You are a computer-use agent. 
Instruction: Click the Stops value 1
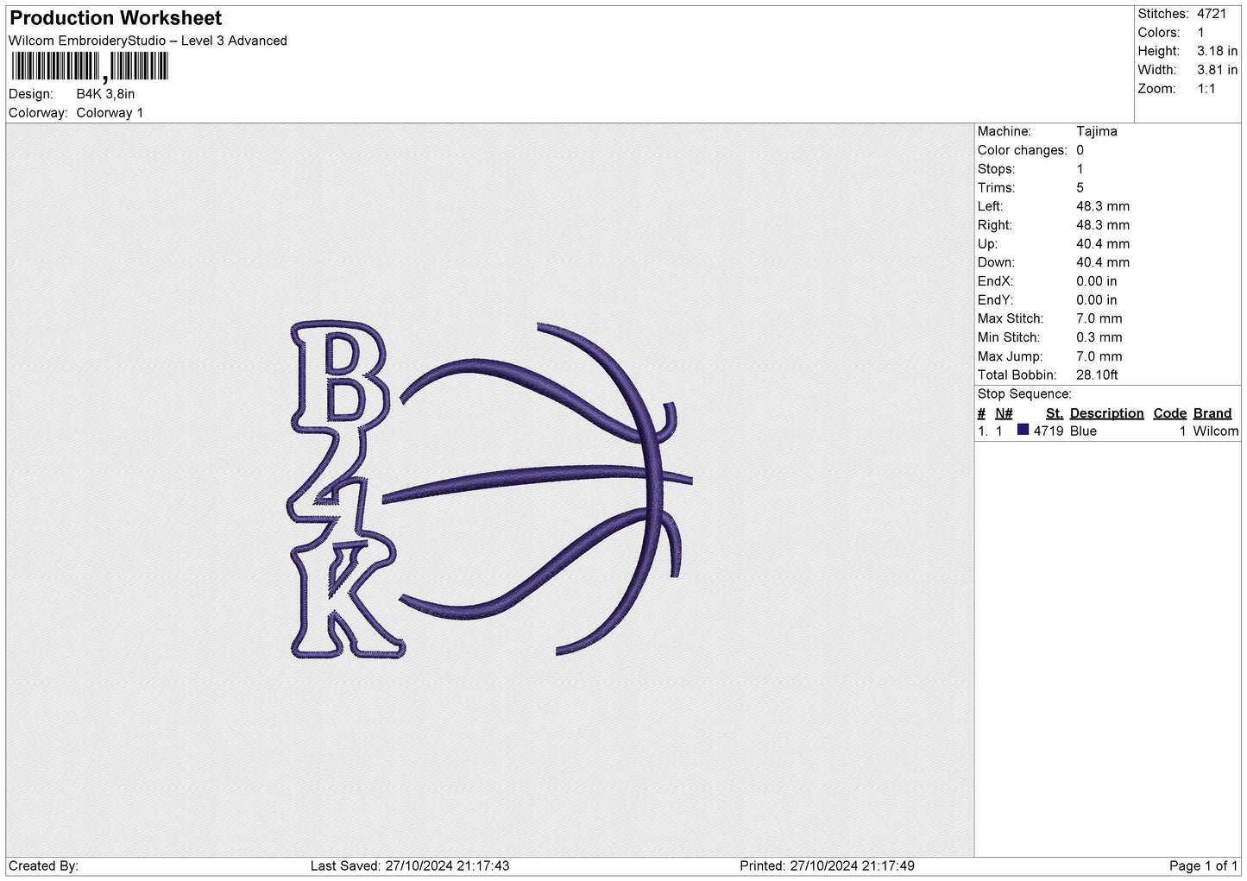click(x=1080, y=169)
